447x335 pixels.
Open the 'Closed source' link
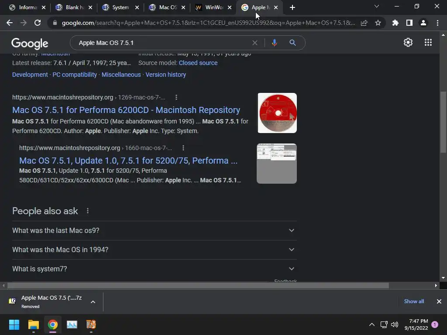coord(198,63)
